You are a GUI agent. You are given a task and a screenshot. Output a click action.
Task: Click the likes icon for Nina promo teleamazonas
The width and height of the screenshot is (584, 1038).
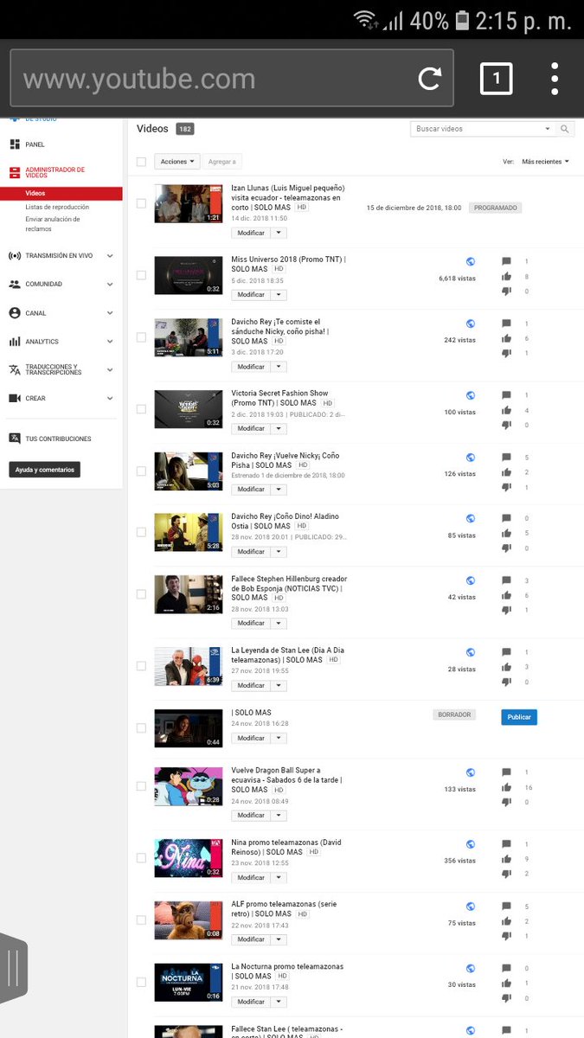[506, 859]
